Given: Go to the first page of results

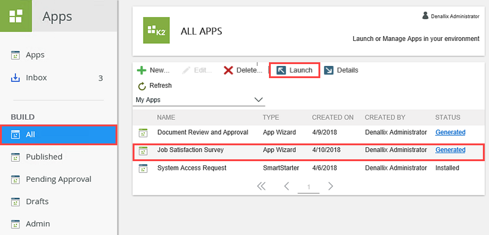Looking at the screenshot, I should pyautogui.click(x=261, y=186).
